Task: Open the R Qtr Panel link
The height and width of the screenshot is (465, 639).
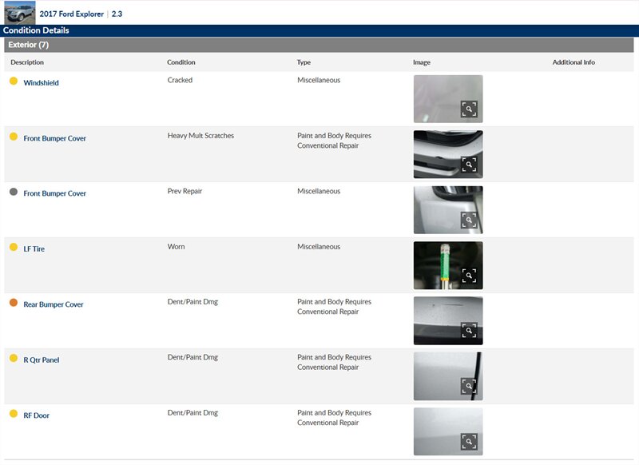Action: click(x=42, y=360)
